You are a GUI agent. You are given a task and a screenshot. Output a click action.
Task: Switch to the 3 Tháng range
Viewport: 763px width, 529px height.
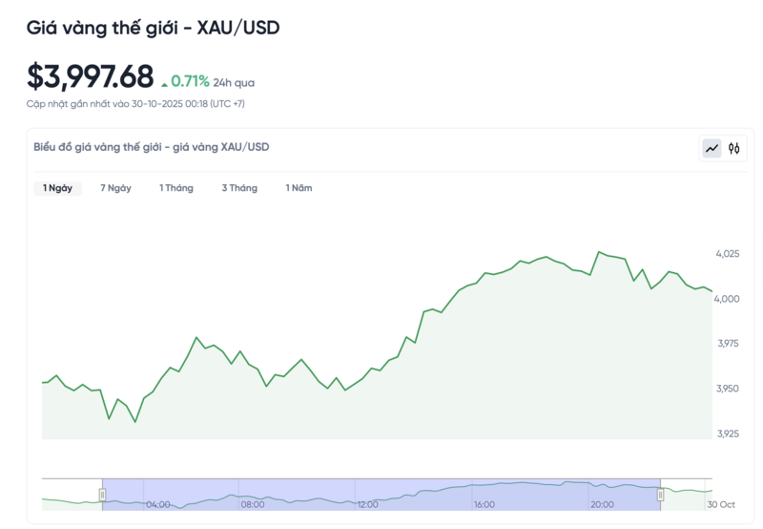click(239, 188)
